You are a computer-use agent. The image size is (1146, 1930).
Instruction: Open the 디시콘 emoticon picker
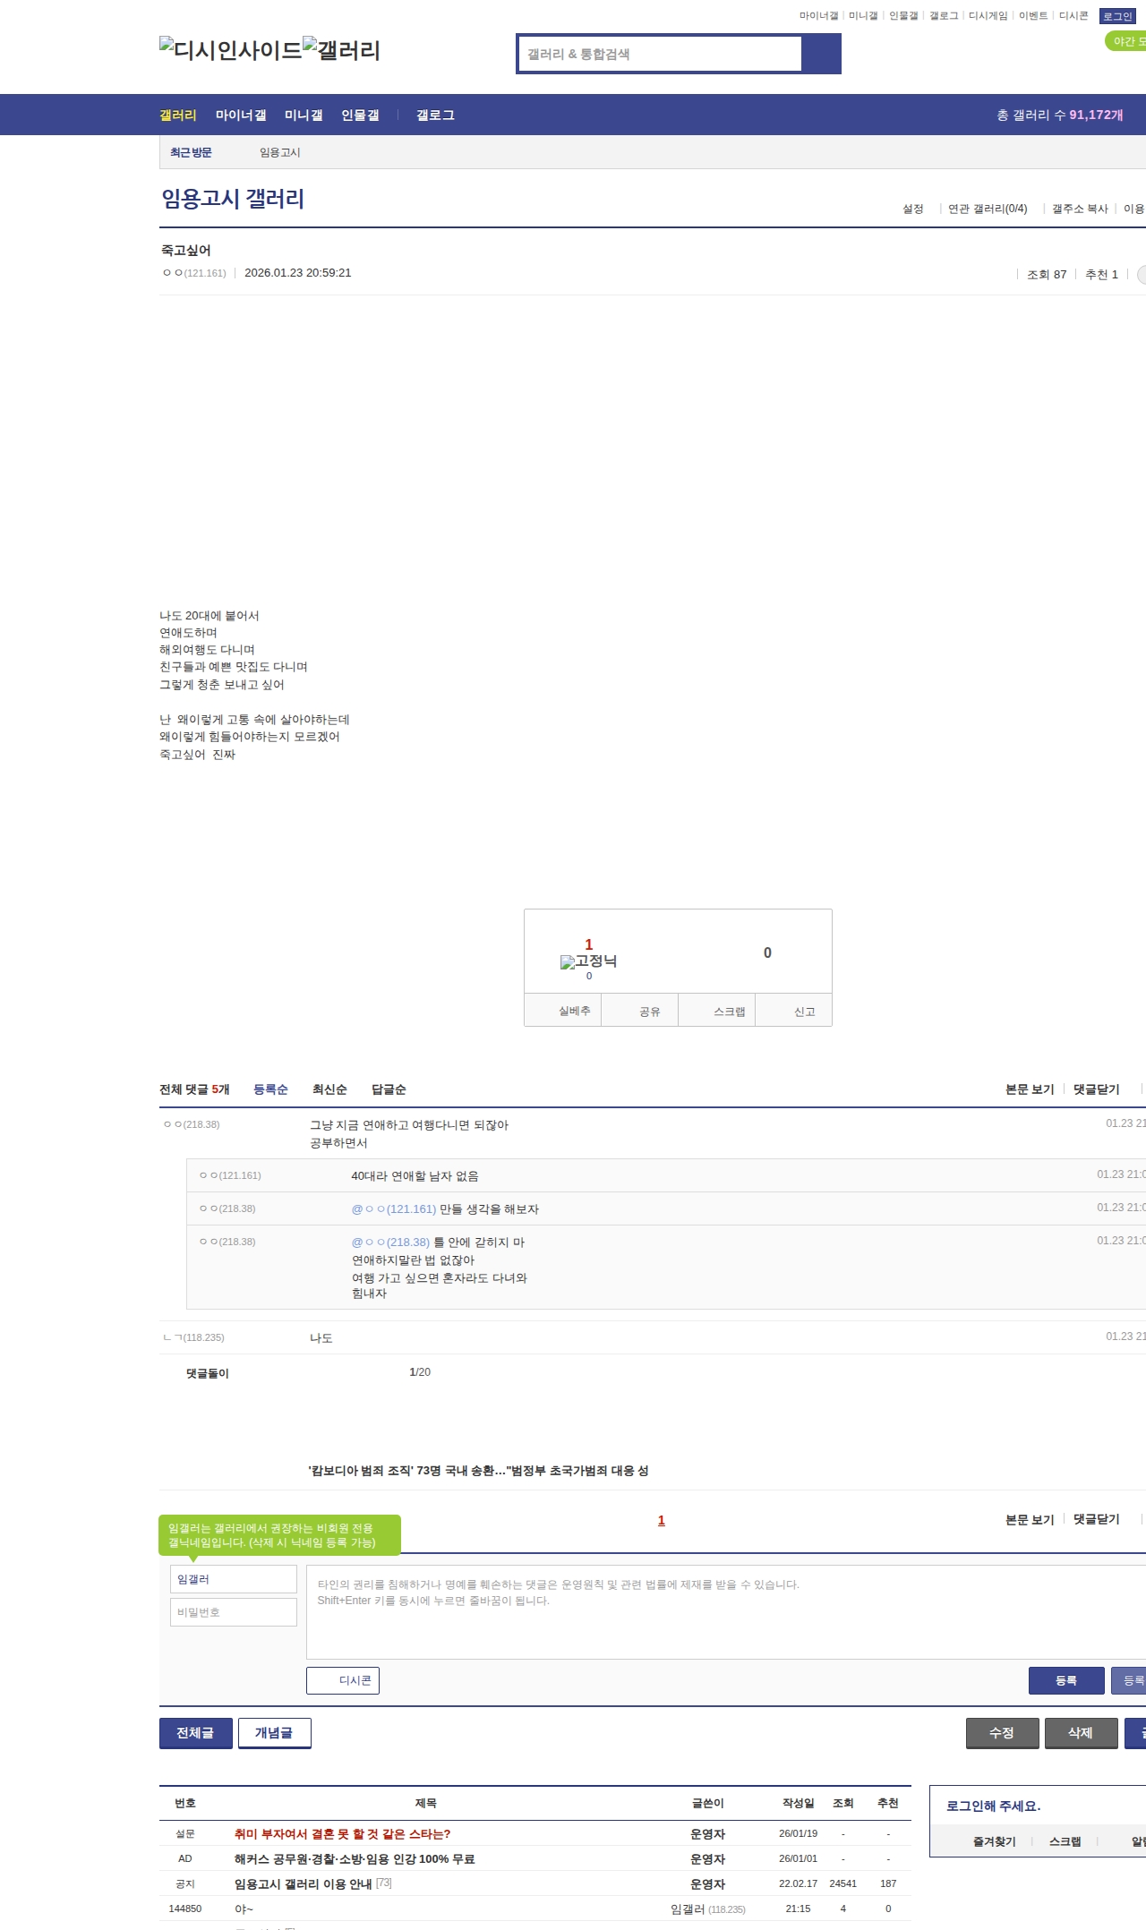click(x=343, y=1680)
